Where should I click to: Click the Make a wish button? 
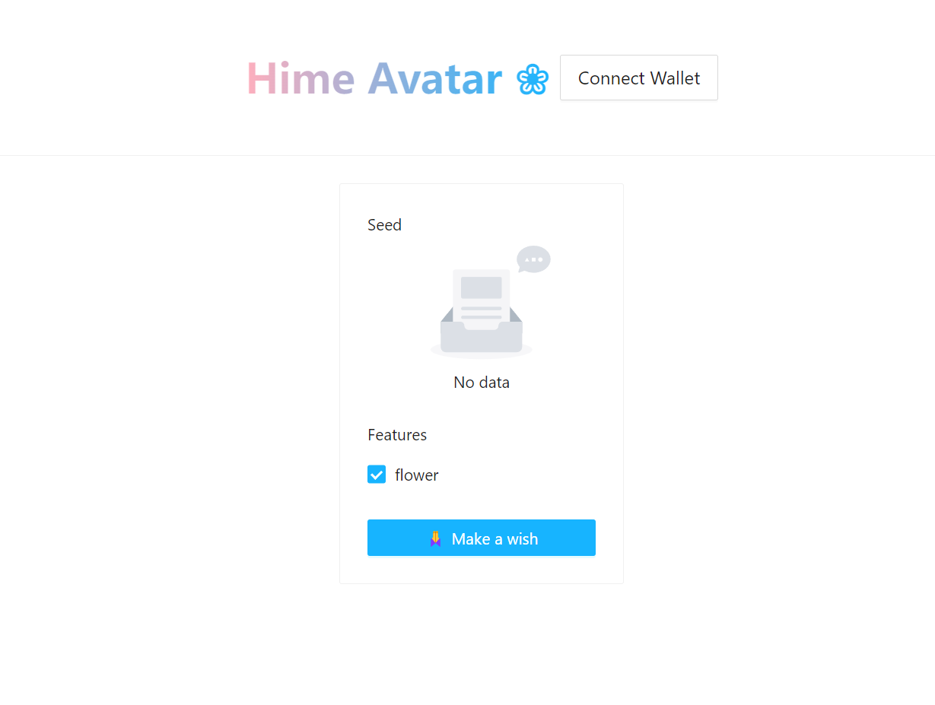(482, 538)
